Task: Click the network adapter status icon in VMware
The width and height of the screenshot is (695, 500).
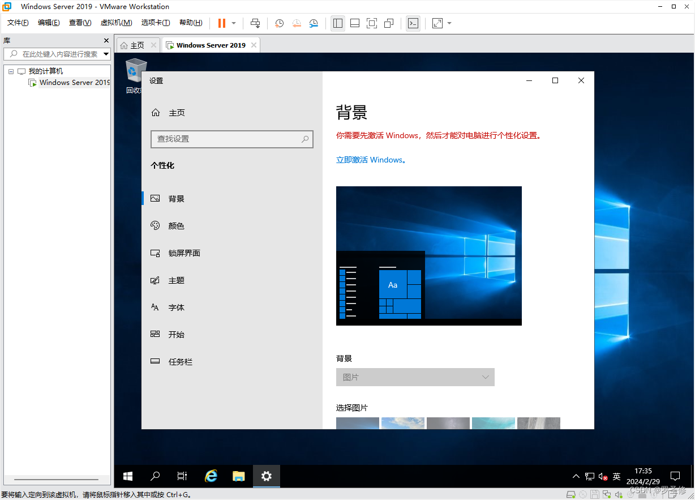Action: click(x=606, y=494)
